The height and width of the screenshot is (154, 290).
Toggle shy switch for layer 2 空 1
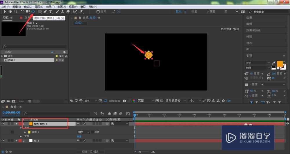(x=78, y=140)
